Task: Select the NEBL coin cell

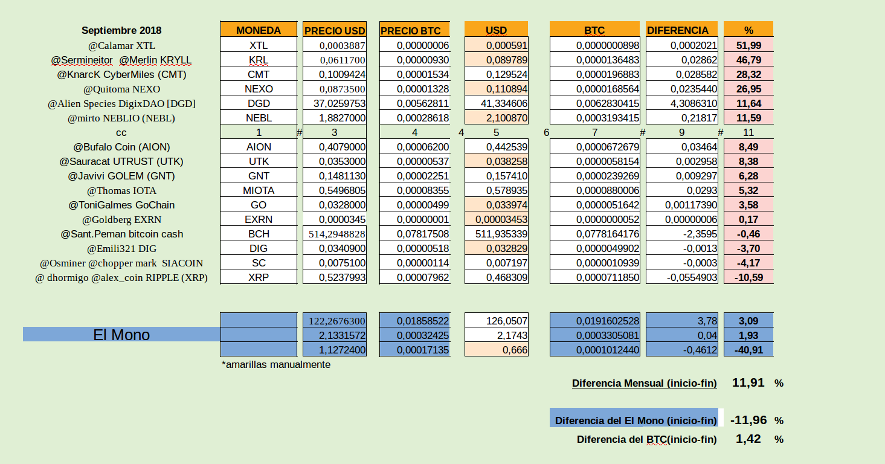Action: (x=259, y=118)
